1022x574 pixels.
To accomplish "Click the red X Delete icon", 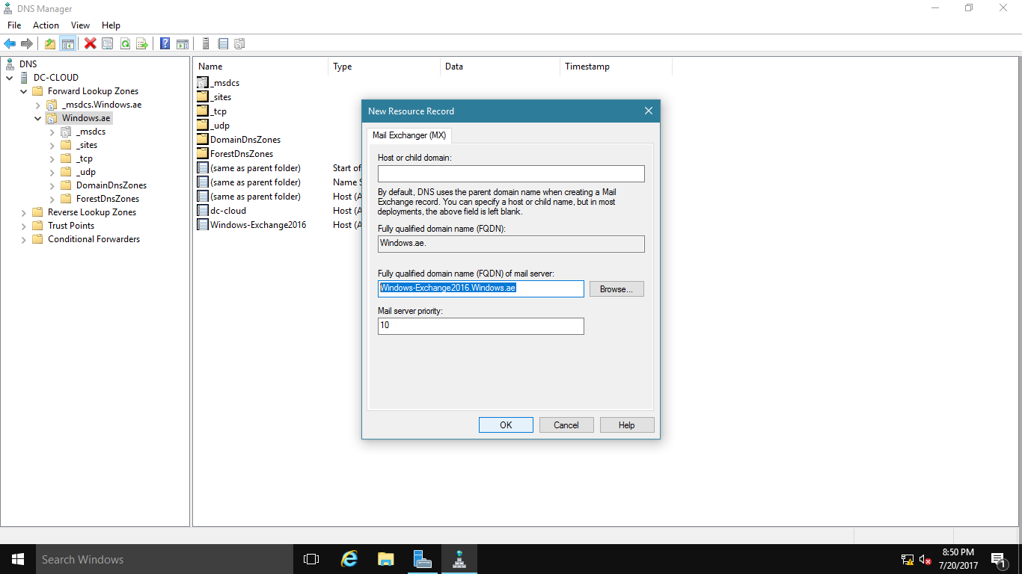I will coord(91,44).
